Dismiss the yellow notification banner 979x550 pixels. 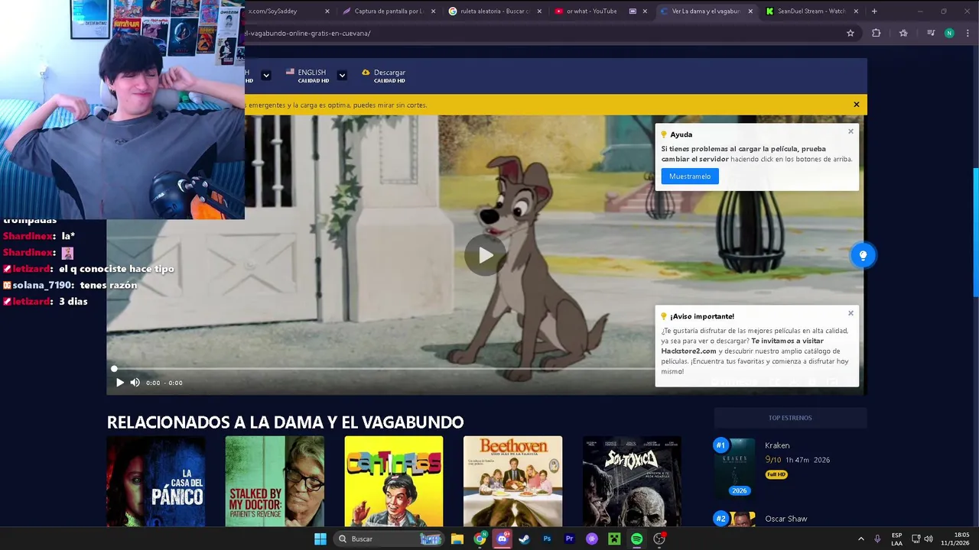856,105
